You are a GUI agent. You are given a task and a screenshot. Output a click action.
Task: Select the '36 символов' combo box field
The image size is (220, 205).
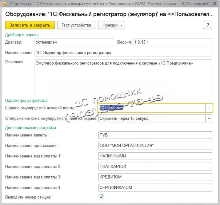click(x=151, y=108)
